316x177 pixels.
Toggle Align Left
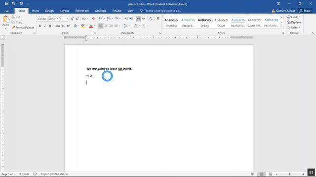pyautogui.click(x=101, y=26)
